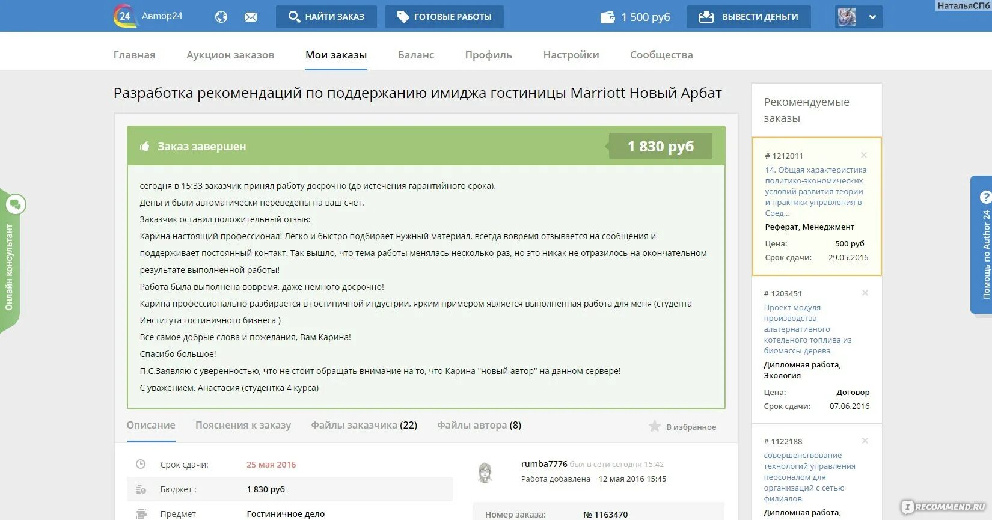Open the order link starting '14. Общая характеристика'
Image resolution: width=992 pixels, height=520 pixels.
coord(816,191)
